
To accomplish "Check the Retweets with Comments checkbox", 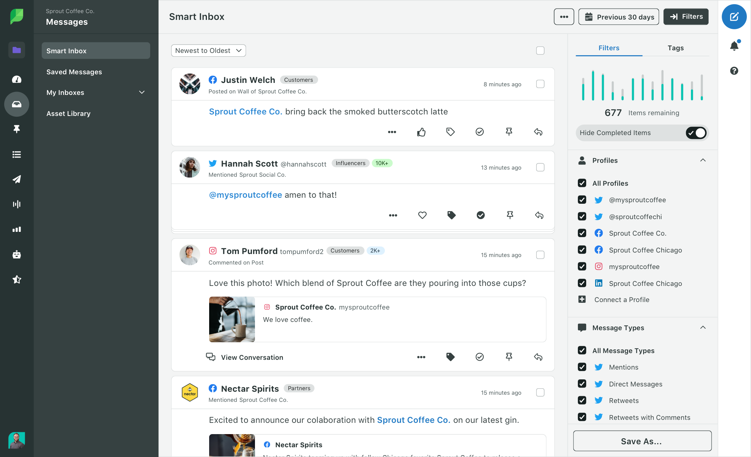I will 582,417.
